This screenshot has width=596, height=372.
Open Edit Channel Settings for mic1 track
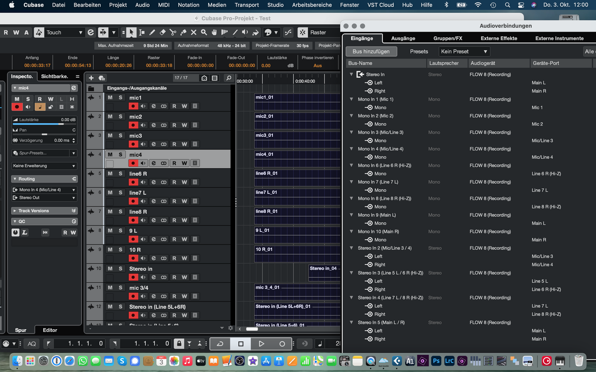[x=154, y=106]
